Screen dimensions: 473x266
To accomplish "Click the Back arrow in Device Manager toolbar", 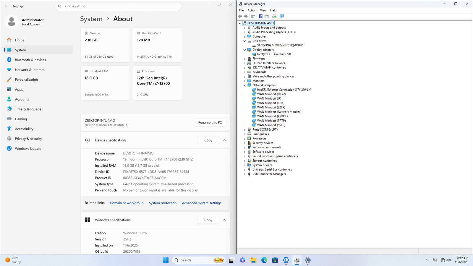I will pos(240,17).
